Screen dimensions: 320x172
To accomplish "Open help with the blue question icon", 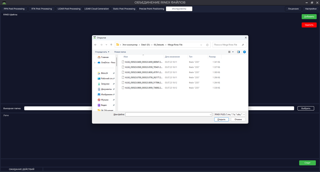I will [244, 52].
